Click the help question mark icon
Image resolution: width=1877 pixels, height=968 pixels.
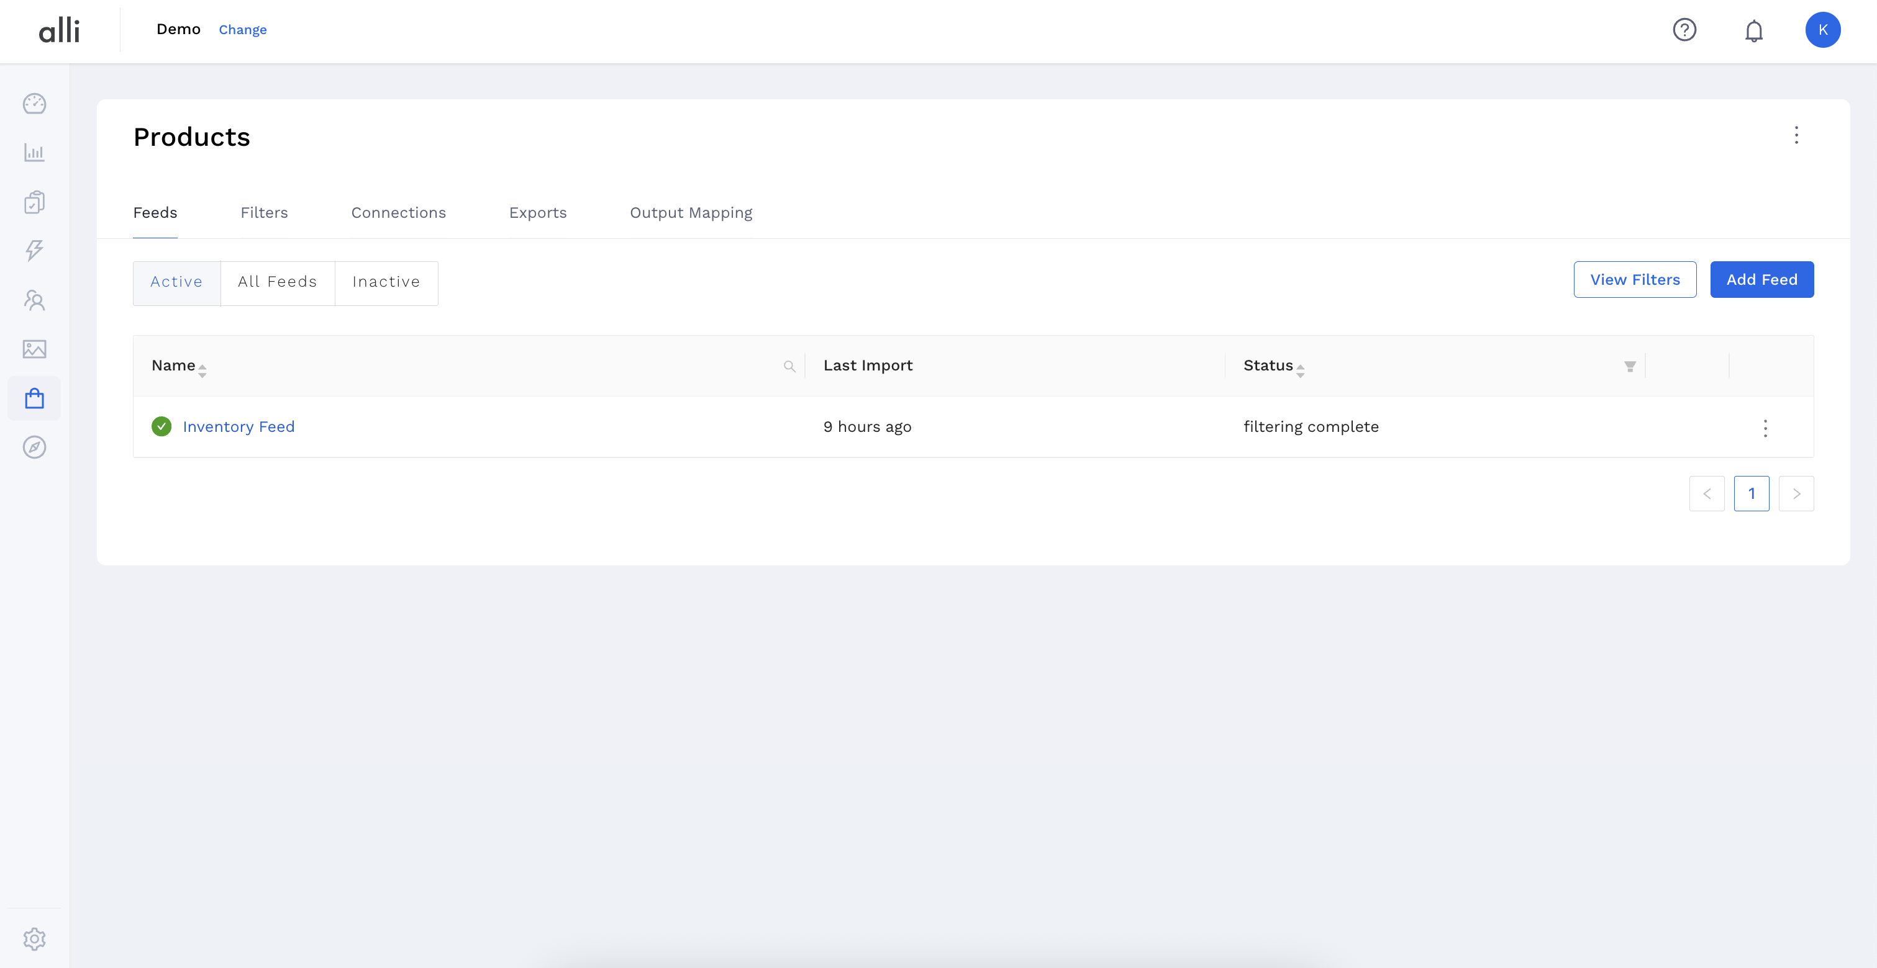pos(1684,30)
